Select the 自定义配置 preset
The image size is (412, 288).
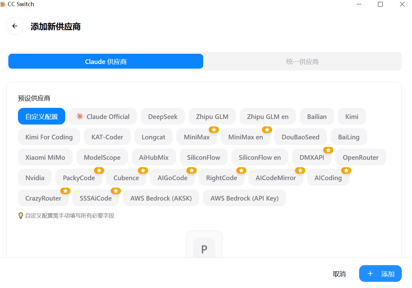pyautogui.click(x=41, y=116)
